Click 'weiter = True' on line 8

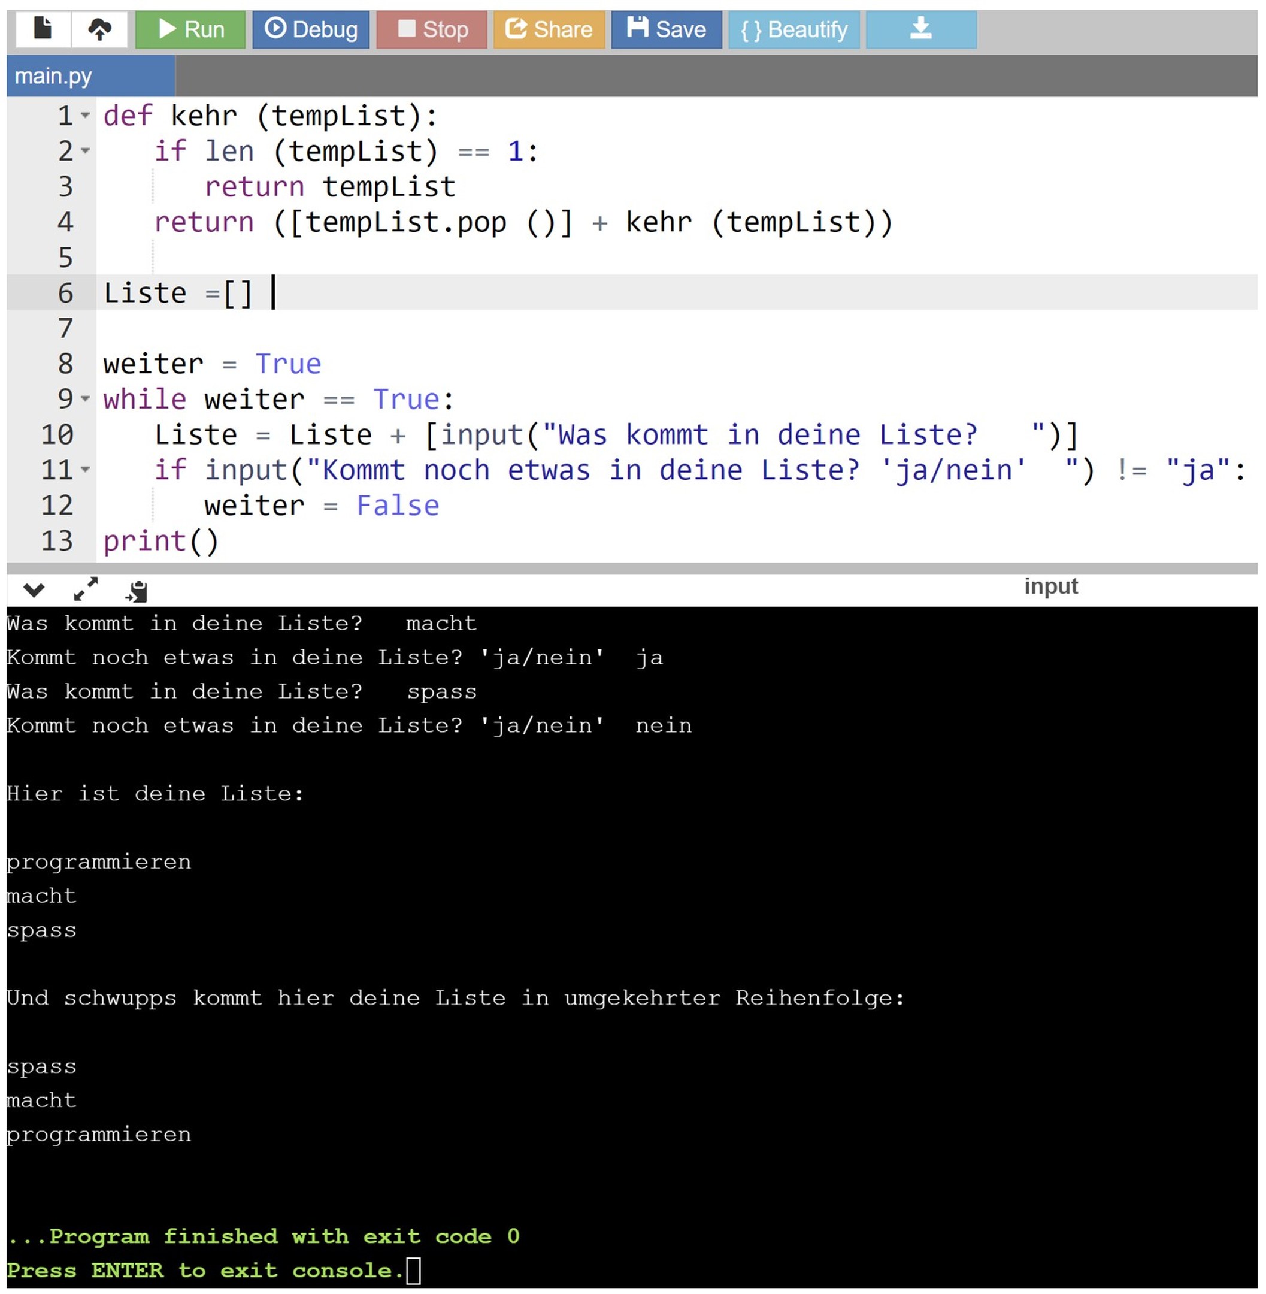tap(212, 364)
